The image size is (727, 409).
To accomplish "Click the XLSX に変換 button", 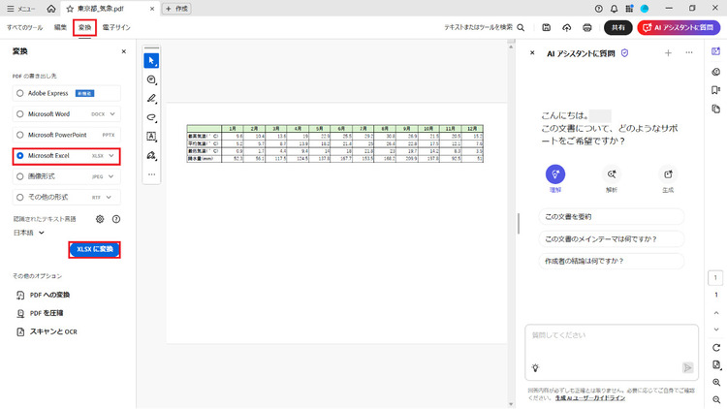I will click(95, 250).
